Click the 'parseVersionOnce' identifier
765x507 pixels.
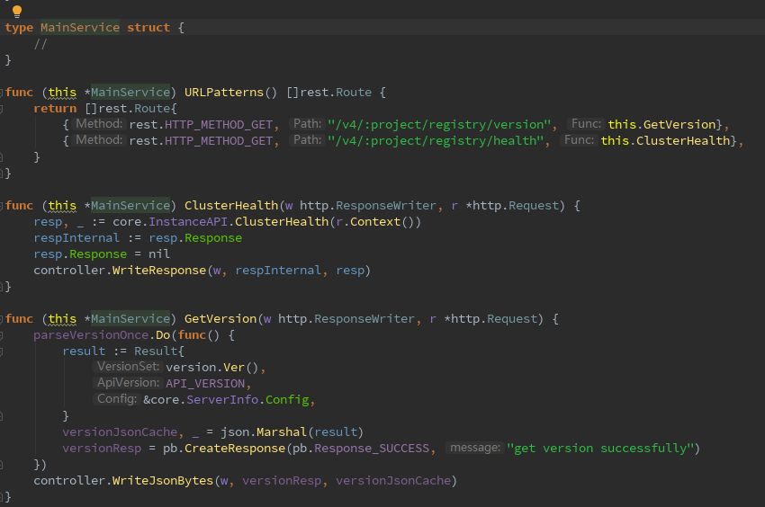click(91, 335)
